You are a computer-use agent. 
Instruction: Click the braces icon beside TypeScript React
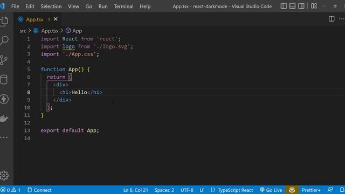(212, 190)
